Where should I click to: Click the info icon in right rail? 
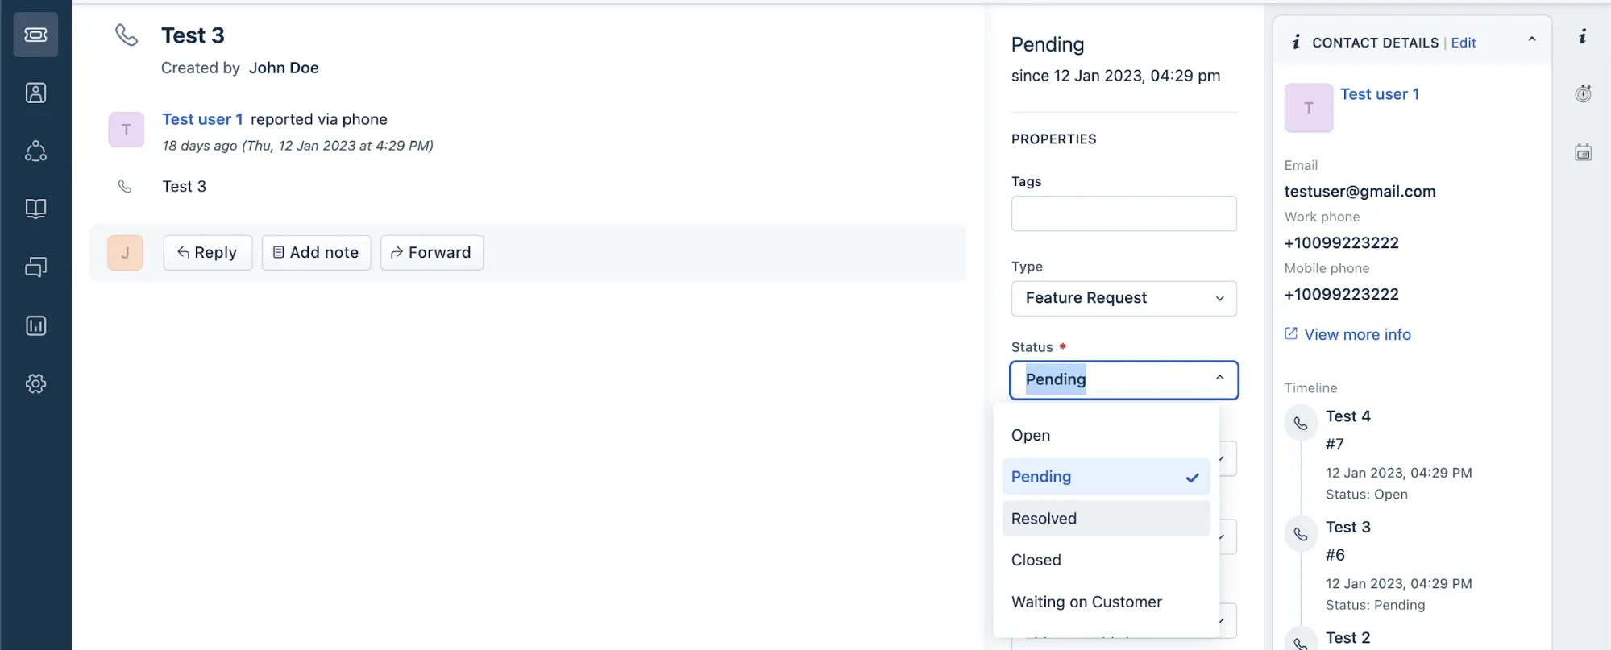click(1583, 36)
